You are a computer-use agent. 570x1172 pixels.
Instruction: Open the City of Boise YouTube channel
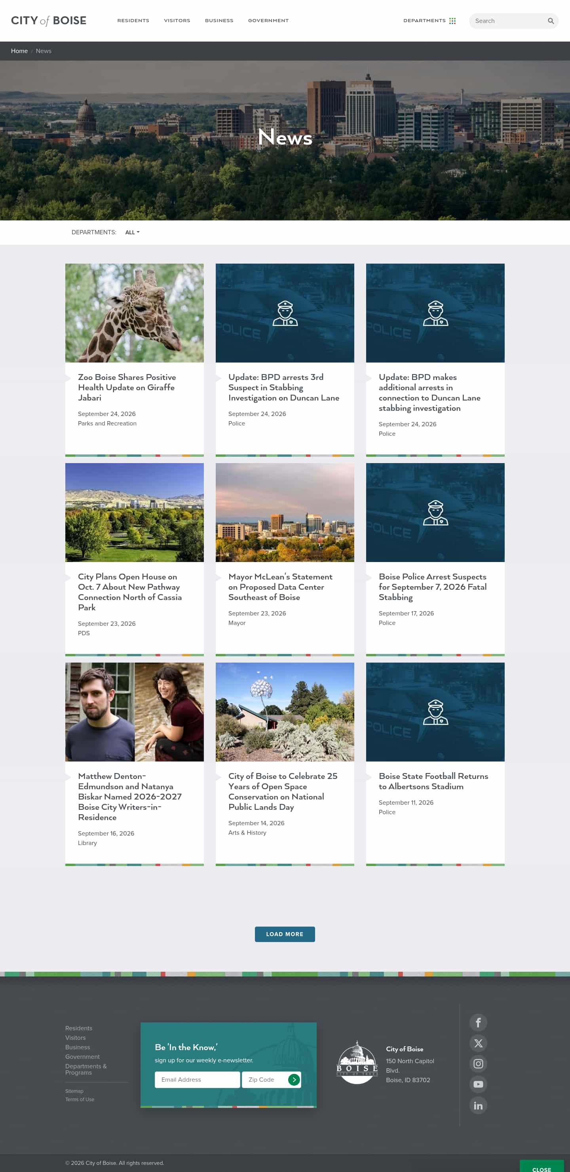[478, 1084]
